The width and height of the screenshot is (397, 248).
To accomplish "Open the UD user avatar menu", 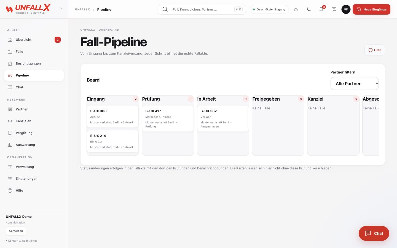I will click(346, 9).
